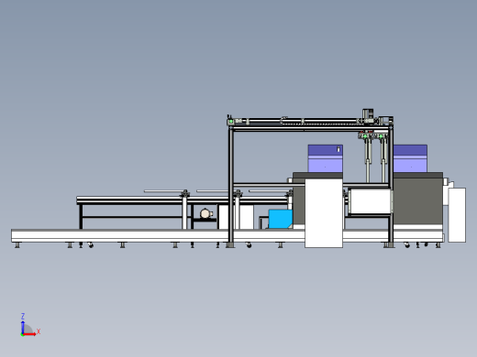This screenshot has height=357, width=477.
Task: Click the red X axis label on the triad
Action: 39,331
